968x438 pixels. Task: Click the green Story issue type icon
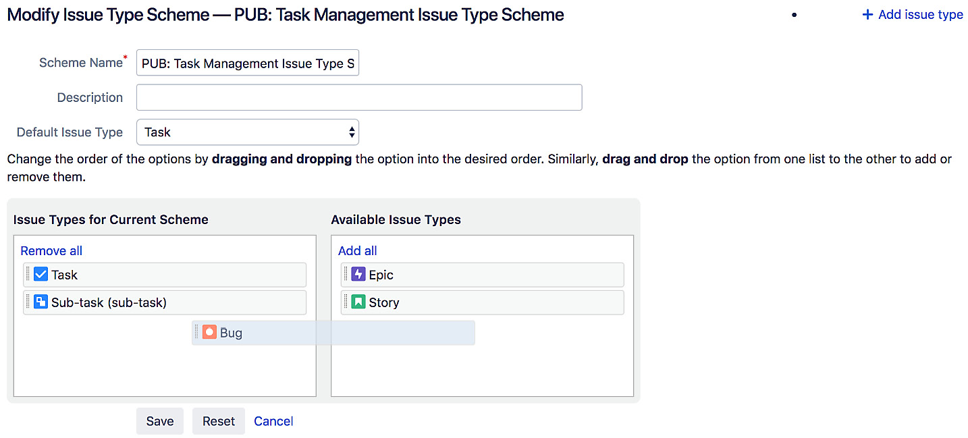click(x=358, y=302)
